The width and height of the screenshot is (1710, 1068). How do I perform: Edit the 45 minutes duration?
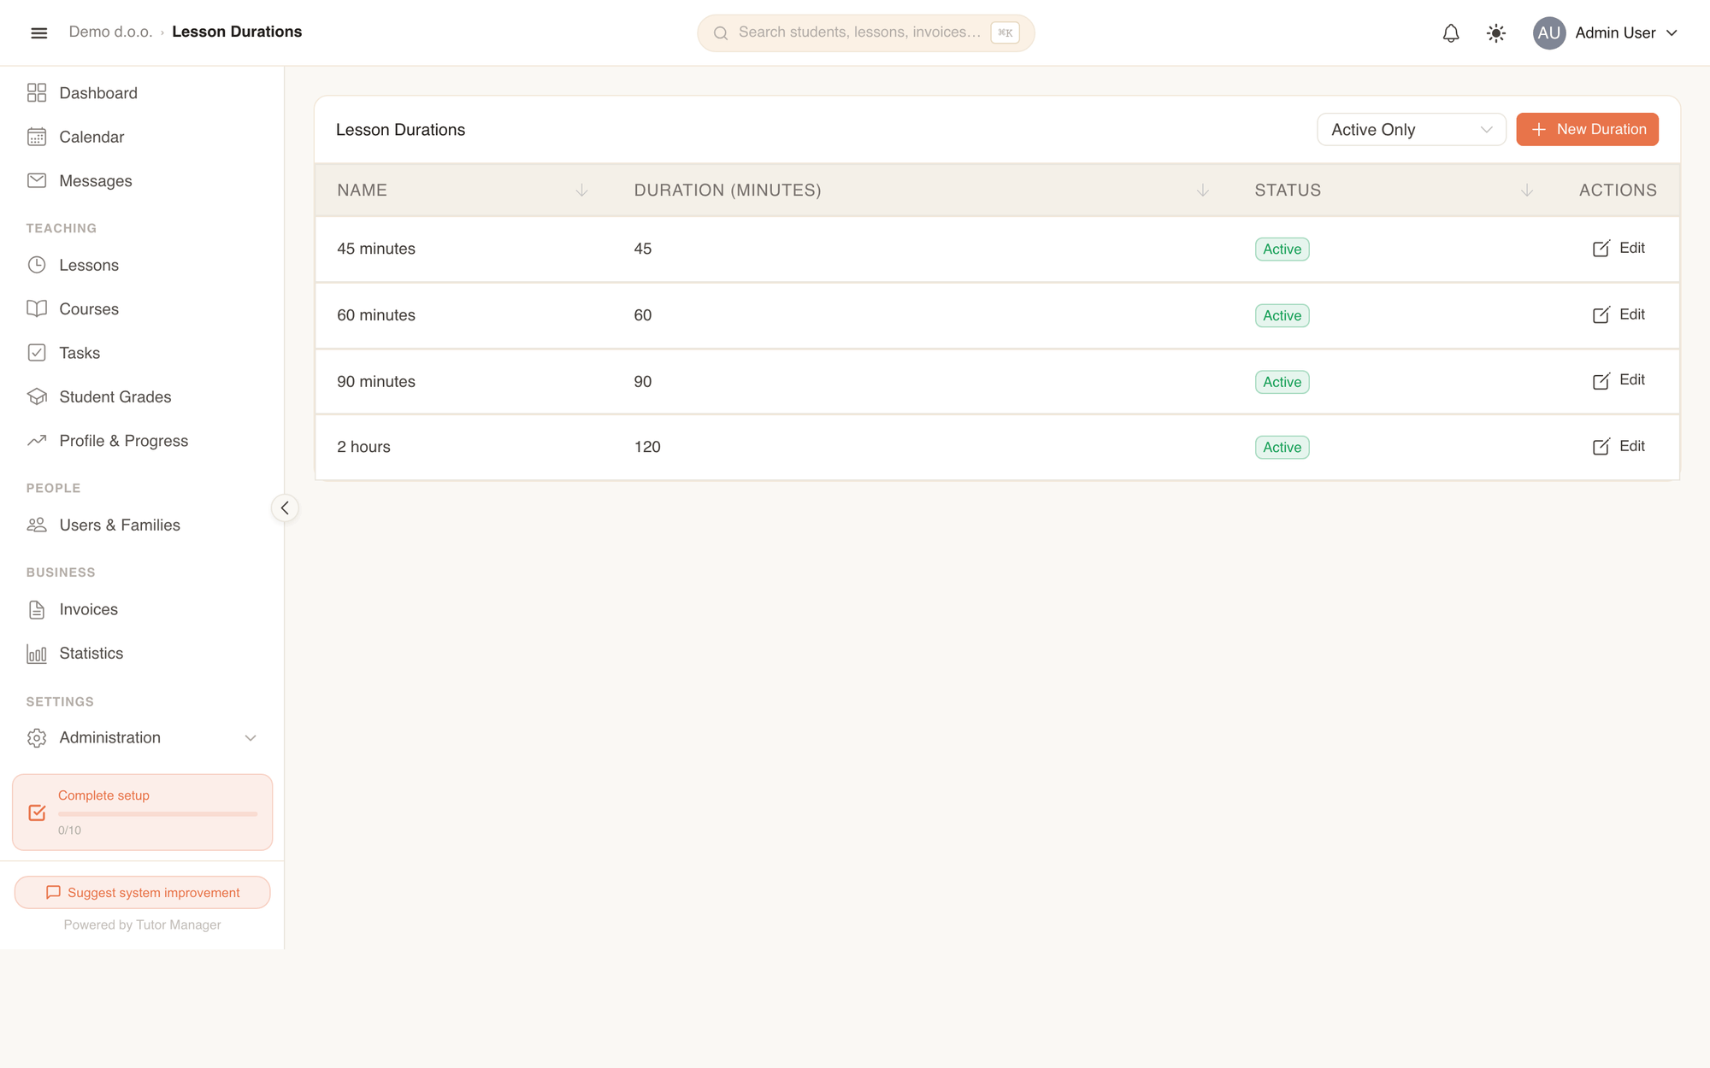1619,248
